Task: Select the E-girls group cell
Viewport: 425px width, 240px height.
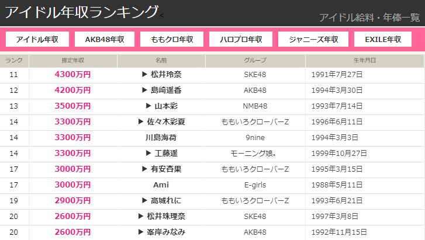Action: [255, 185]
